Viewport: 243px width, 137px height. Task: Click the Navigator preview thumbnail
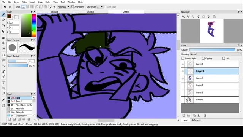[x=211, y=31]
